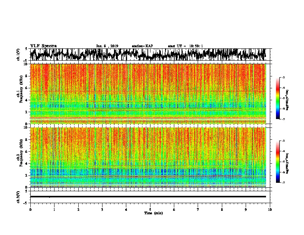Click the ch.1 "Frequency (kHz)" axis label
This screenshot has width=304, height=235.
tap(21, 89)
